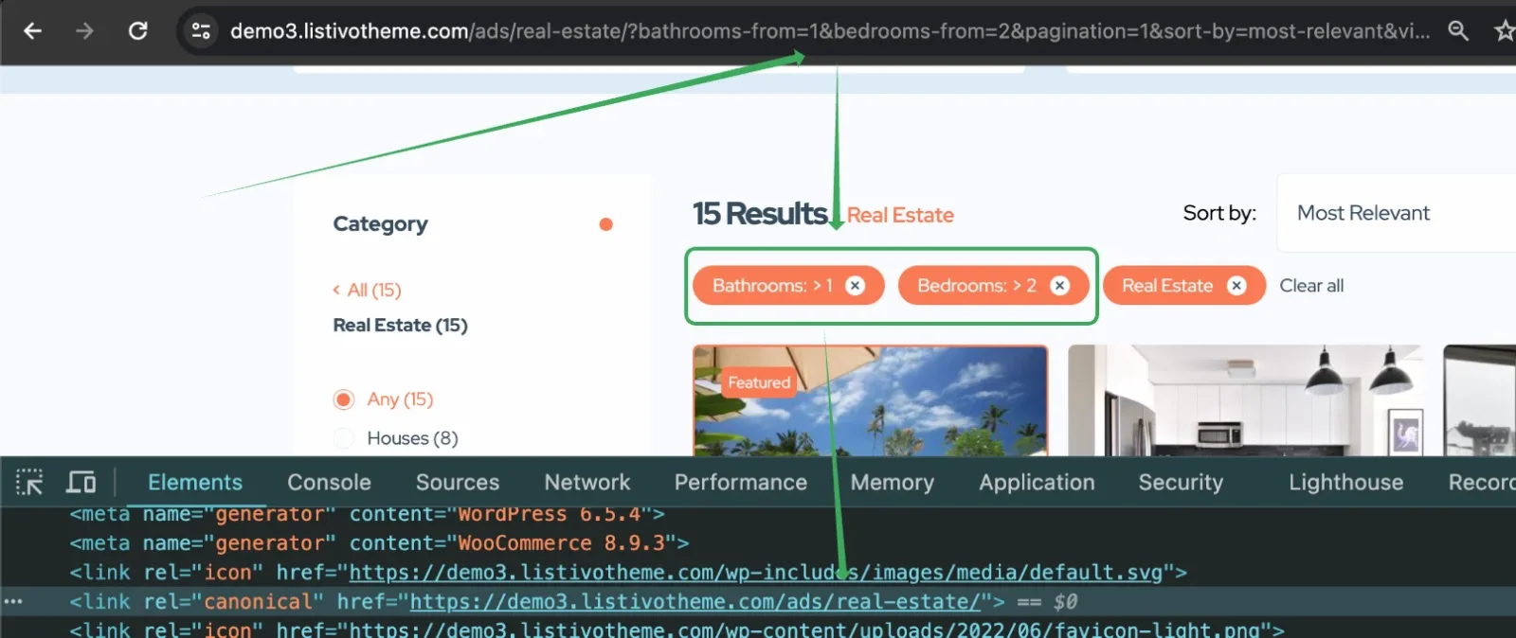Click Clear all filters link
The image size is (1516, 638).
(1311, 286)
